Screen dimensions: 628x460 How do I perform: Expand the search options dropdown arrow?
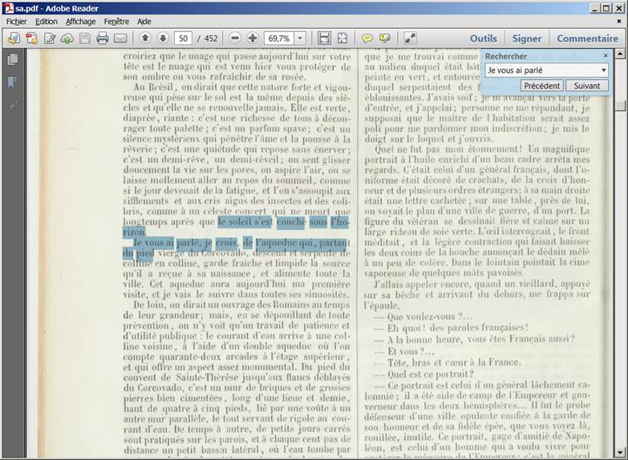pos(602,71)
